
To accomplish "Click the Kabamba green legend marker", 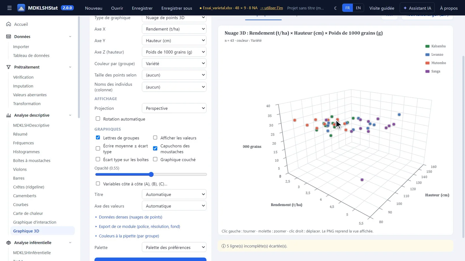I will coord(427,46).
